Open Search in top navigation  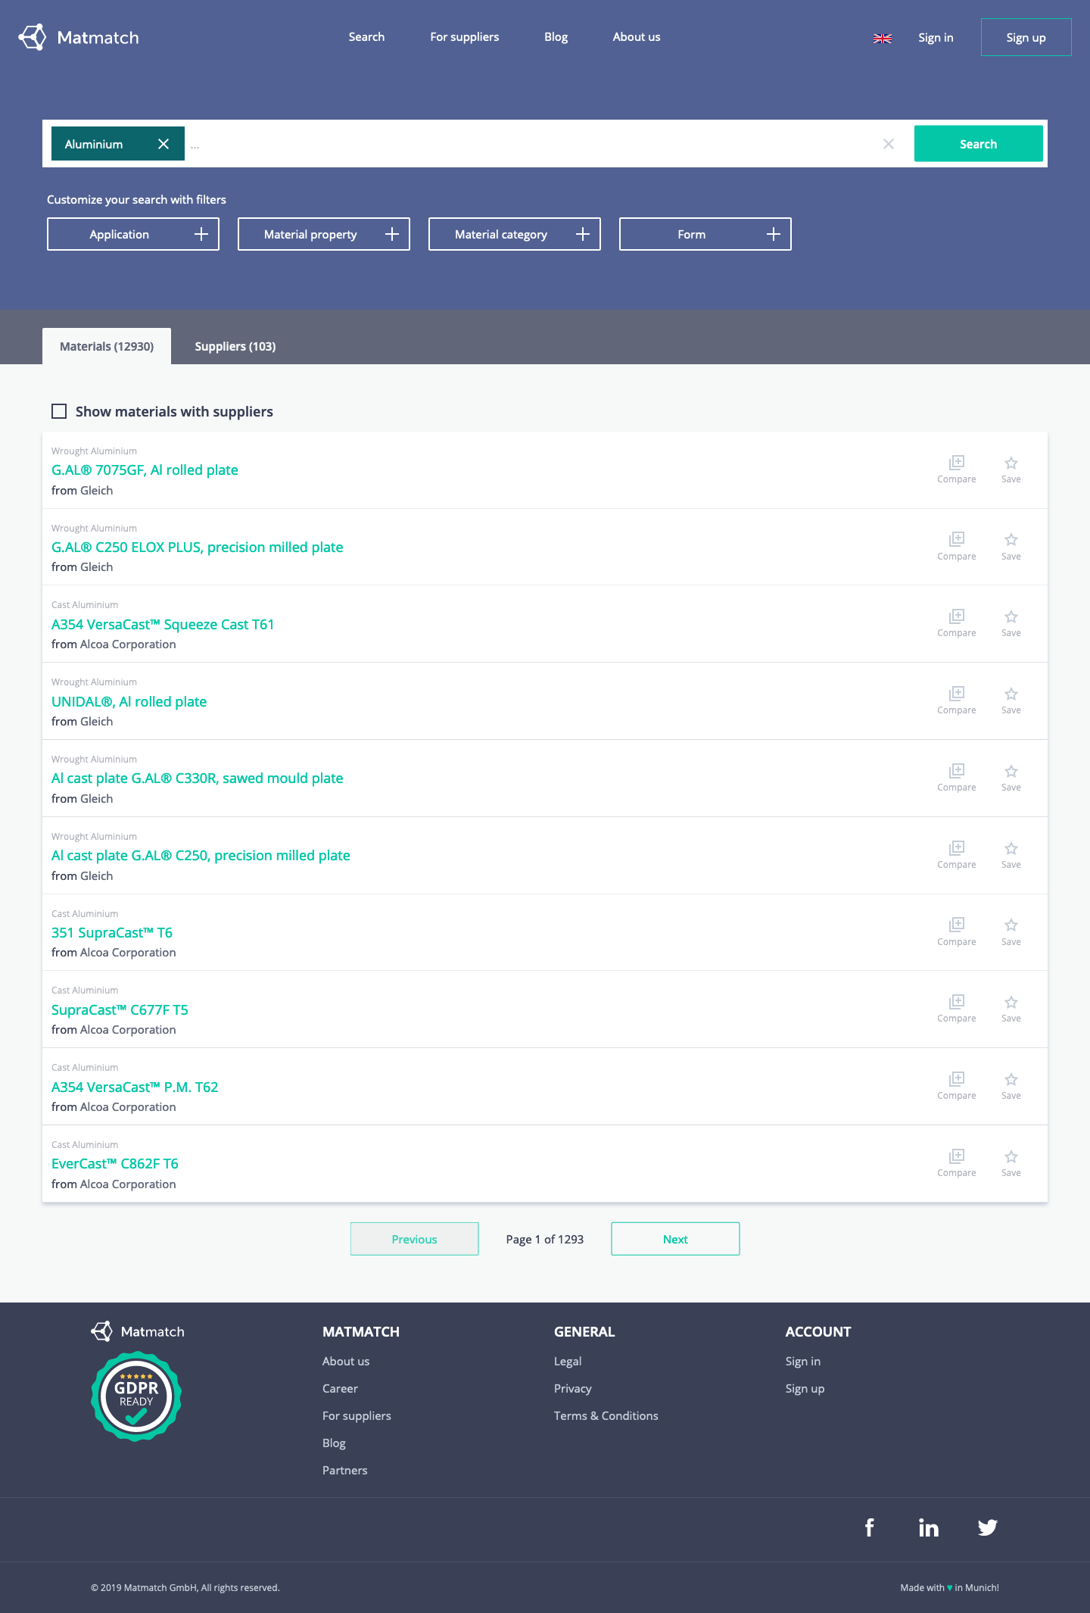(366, 37)
